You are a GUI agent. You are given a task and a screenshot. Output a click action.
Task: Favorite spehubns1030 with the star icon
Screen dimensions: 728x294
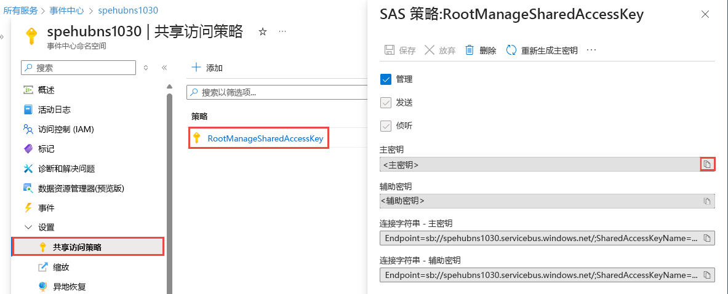point(262,31)
